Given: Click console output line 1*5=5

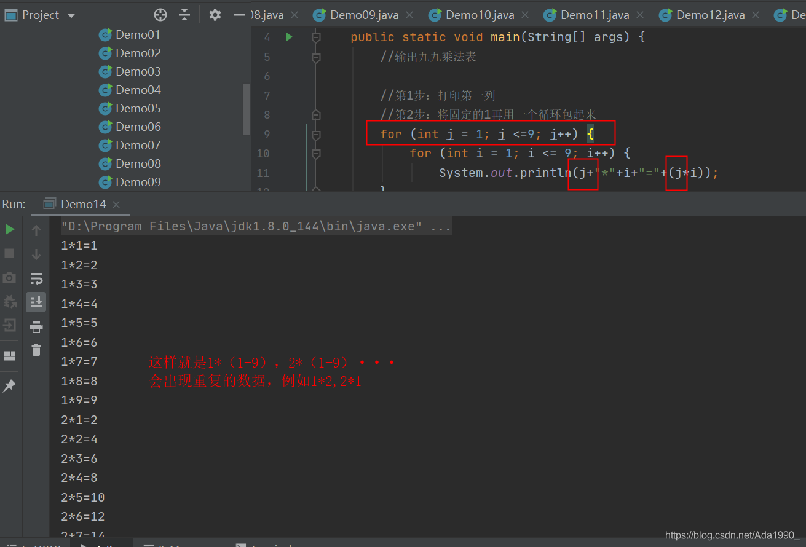Looking at the screenshot, I should click(79, 323).
